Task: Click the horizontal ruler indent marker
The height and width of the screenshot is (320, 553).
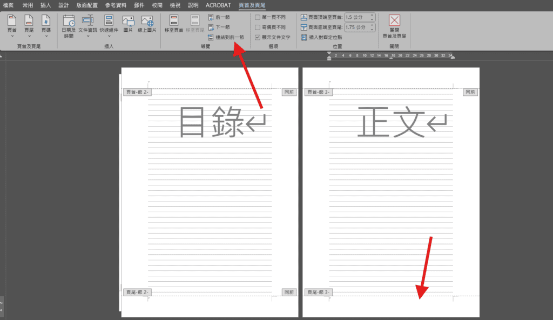Action: (329, 56)
